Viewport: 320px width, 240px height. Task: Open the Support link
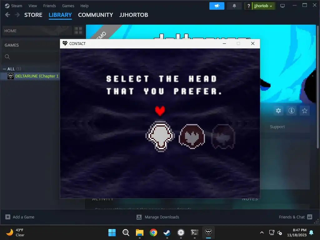point(277,127)
